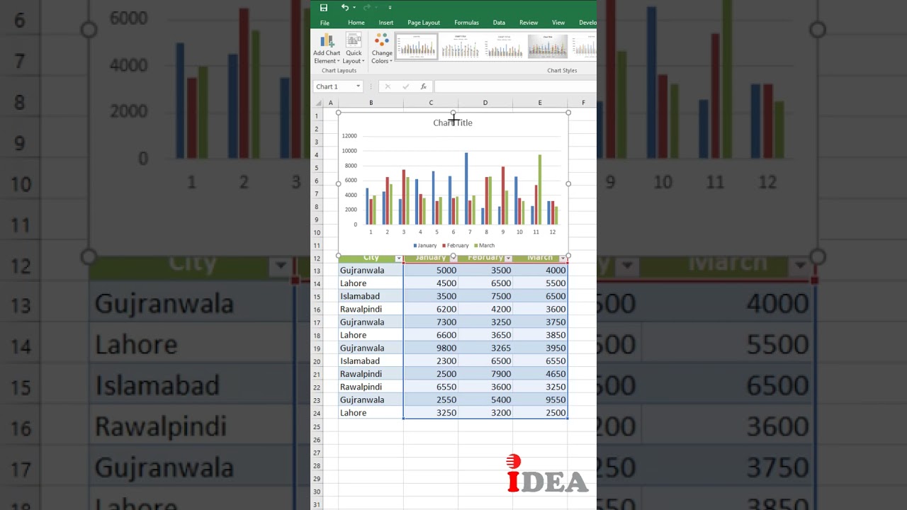The width and height of the screenshot is (907, 510).
Task: Click the January value 9800
Action: tap(446, 348)
